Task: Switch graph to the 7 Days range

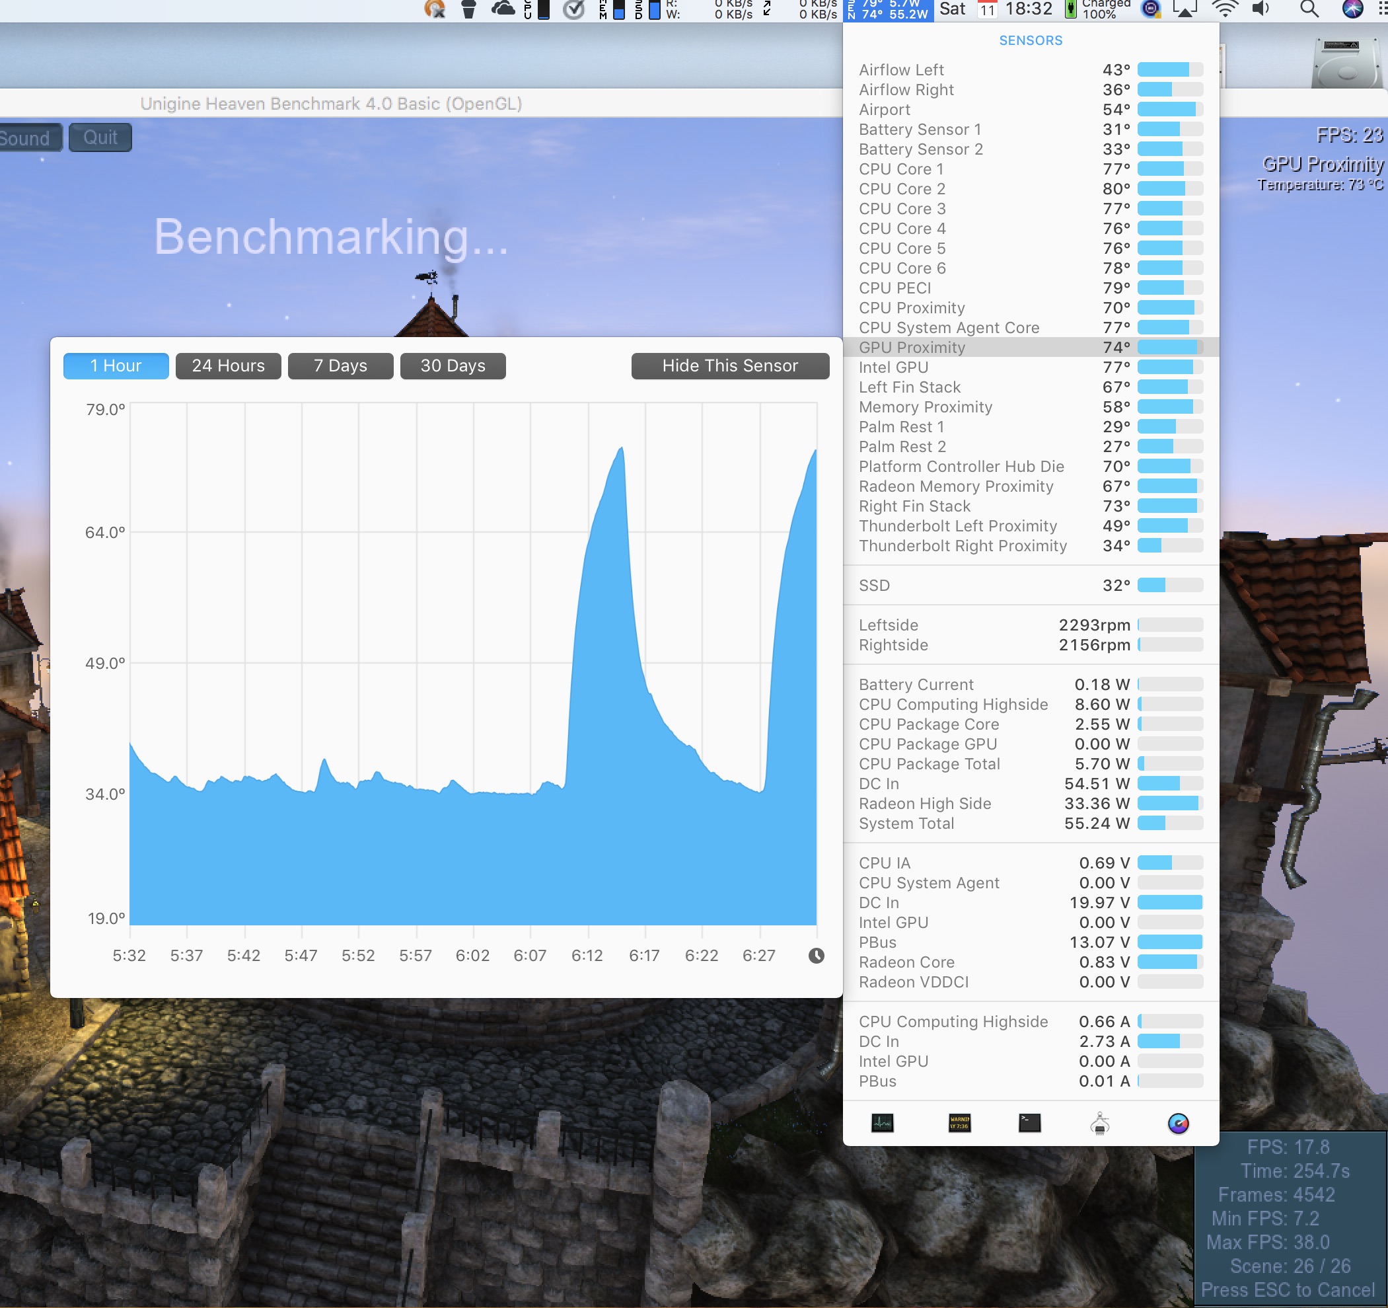Action: [x=340, y=366]
